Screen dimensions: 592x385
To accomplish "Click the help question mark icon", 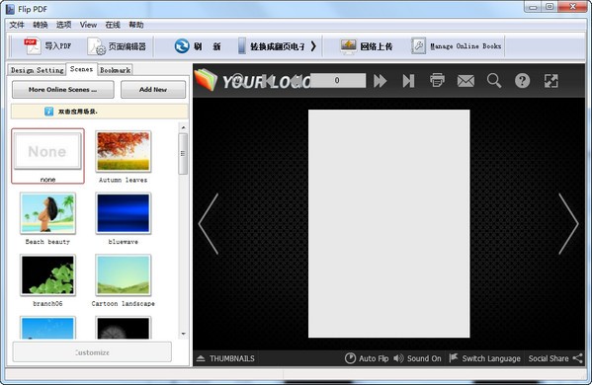I will click(522, 81).
